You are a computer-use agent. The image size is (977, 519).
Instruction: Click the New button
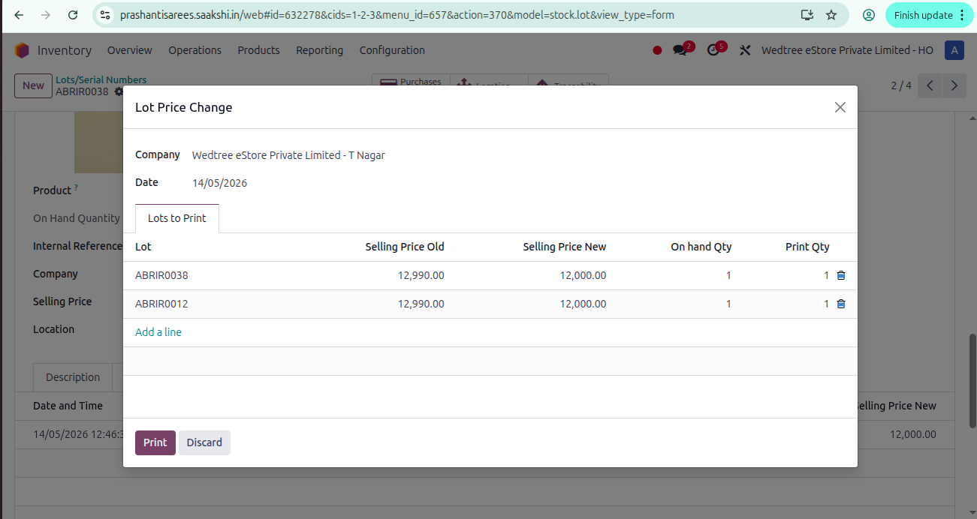tap(33, 85)
